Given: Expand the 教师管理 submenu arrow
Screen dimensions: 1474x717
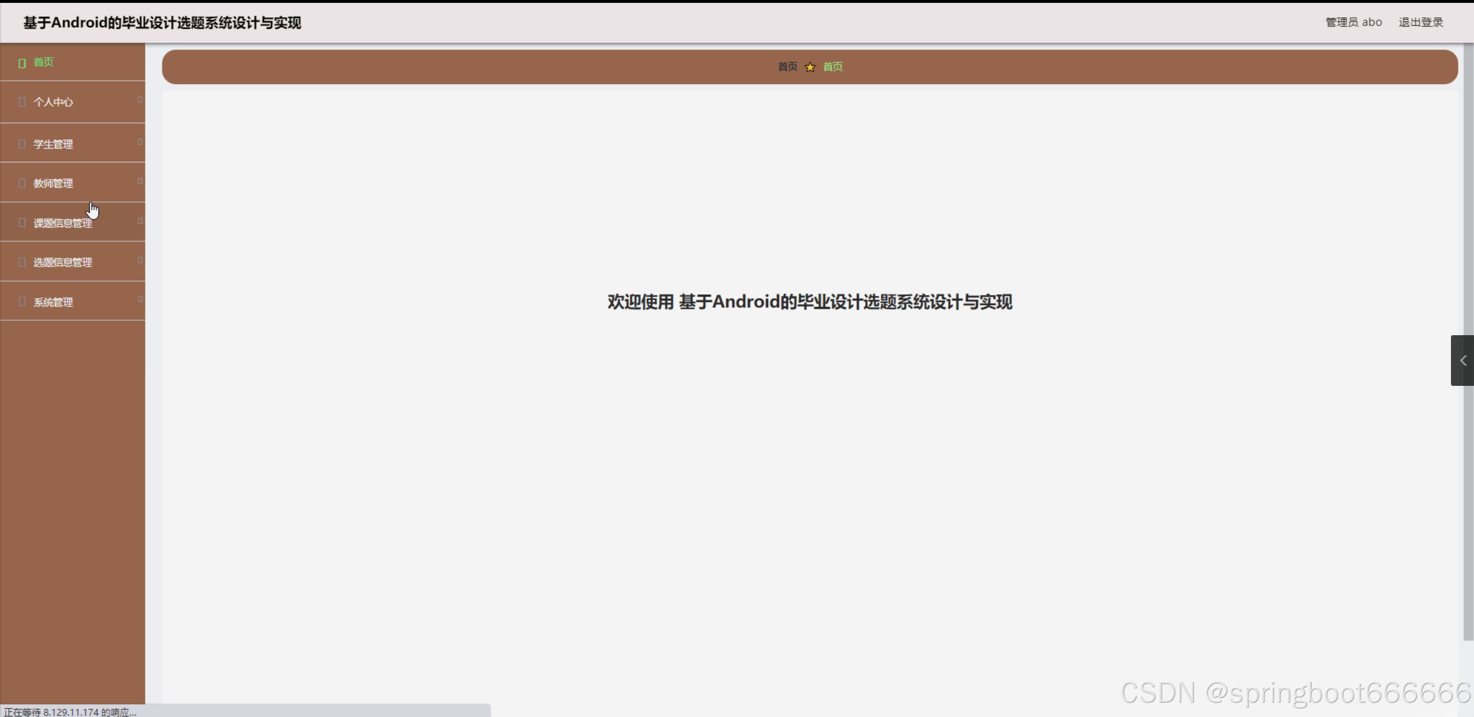Looking at the screenshot, I should tap(140, 181).
